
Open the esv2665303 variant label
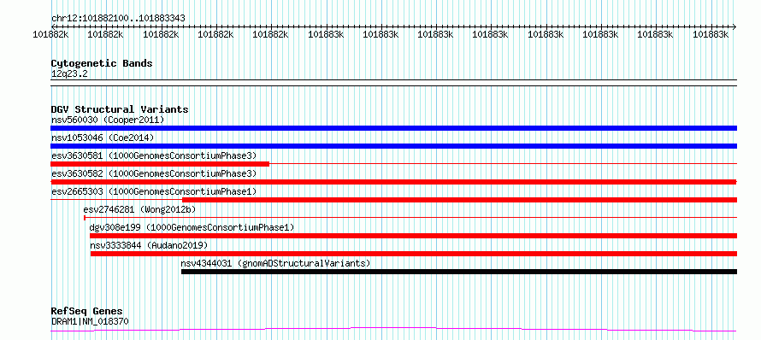click(x=153, y=191)
